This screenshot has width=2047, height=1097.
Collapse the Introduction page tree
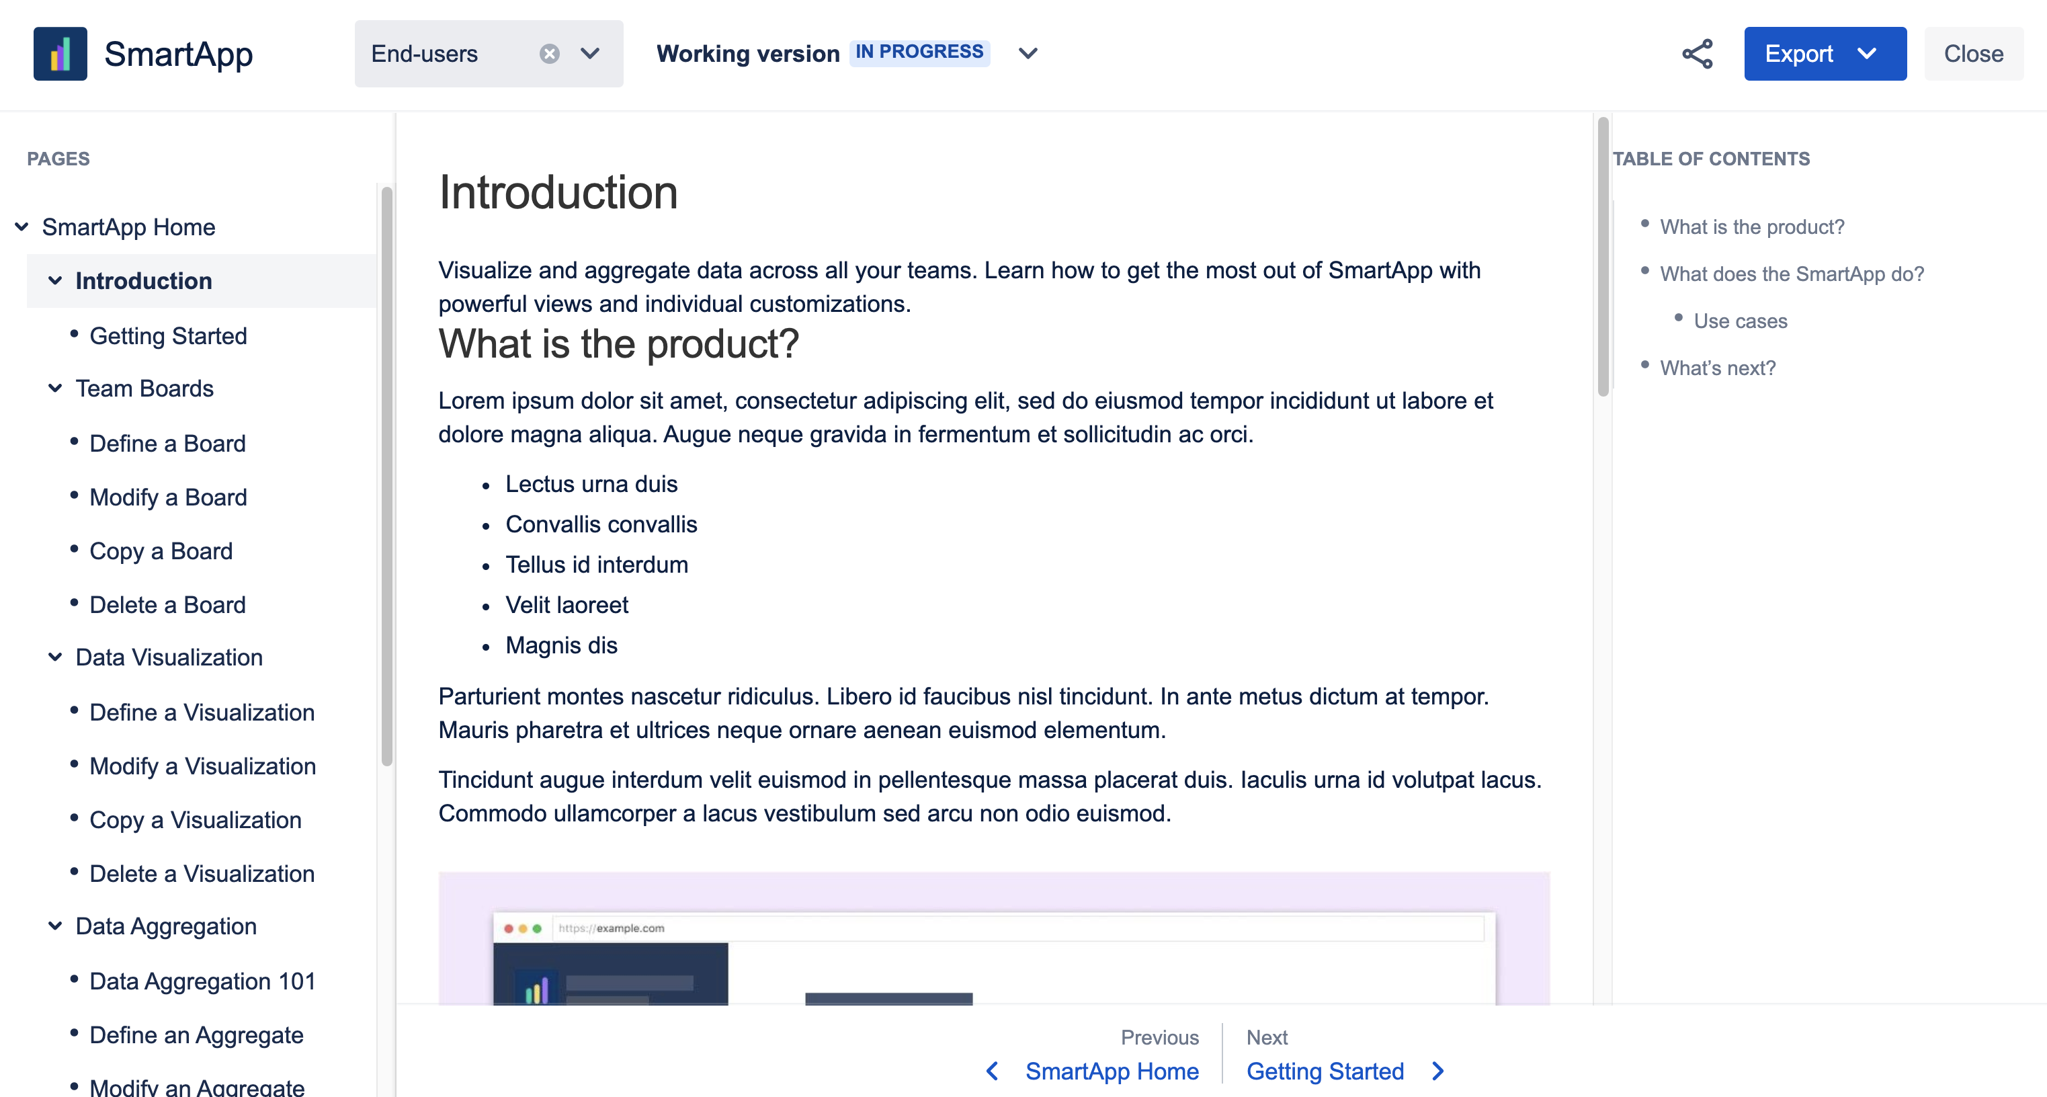[x=54, y=280]
